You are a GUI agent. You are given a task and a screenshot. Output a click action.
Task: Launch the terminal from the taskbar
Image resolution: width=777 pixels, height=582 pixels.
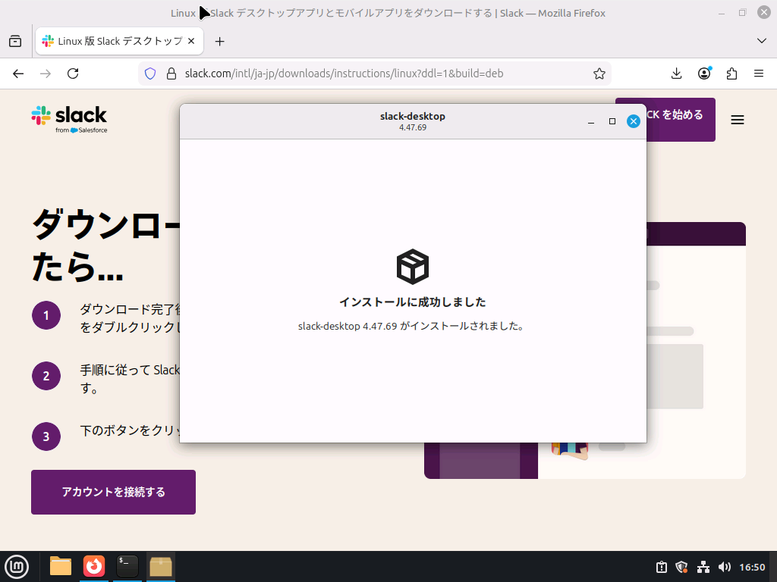(x=126, y=566)
